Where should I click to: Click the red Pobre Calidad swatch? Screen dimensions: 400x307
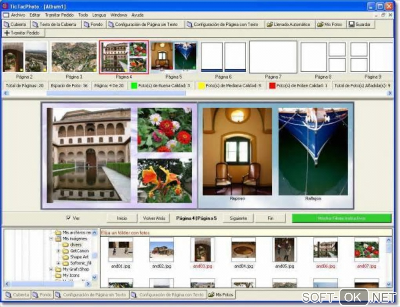point(272,86)
